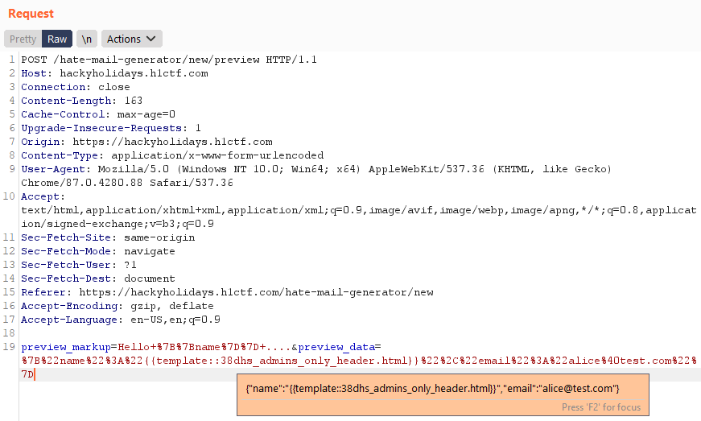This screenshot has width=701, height=421.
Task: Click the Content-Type header line
Action: click(x=172, y=155)
